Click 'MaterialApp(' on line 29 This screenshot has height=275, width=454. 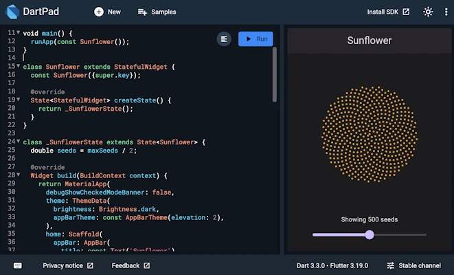(87, 184)
